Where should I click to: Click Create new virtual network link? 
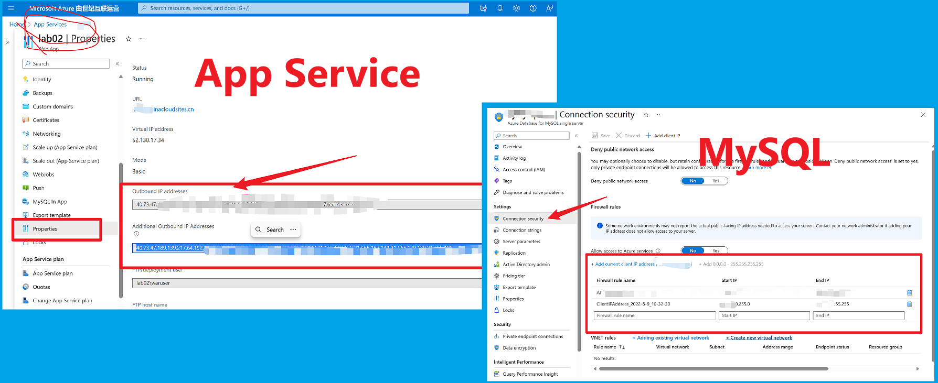point(761,338)
